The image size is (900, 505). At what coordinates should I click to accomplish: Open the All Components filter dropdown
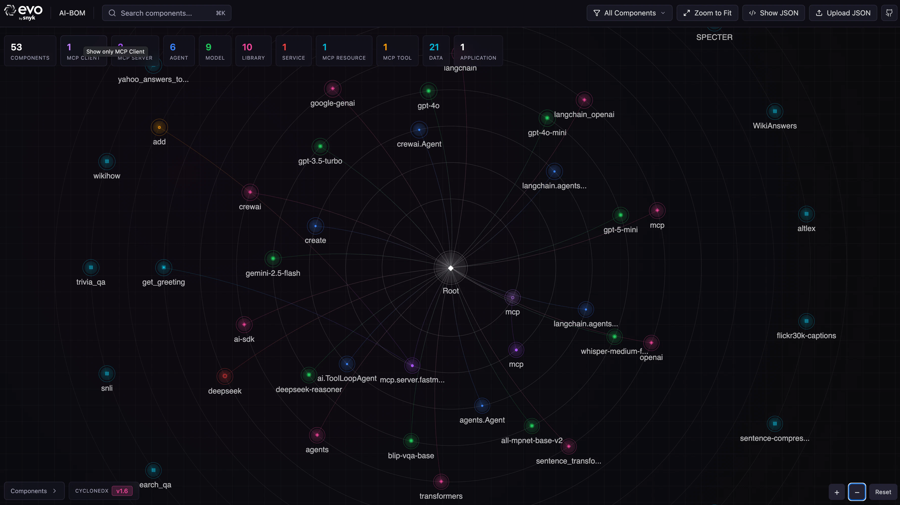tap(629, 13)
